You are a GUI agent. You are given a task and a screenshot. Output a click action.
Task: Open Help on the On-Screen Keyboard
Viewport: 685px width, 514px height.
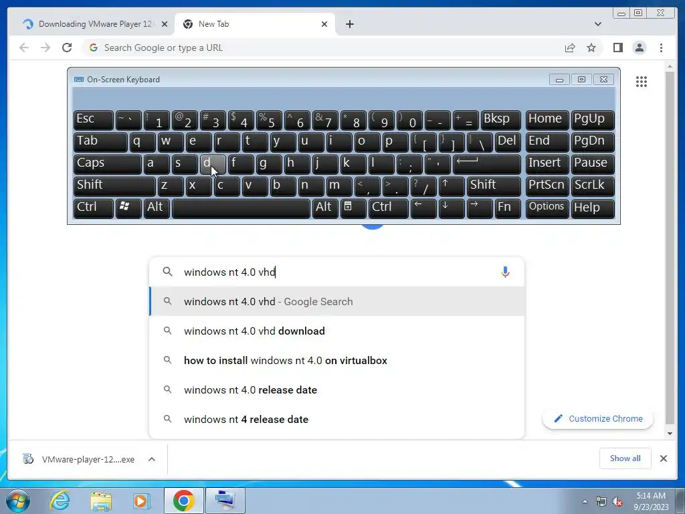point(592,208)
